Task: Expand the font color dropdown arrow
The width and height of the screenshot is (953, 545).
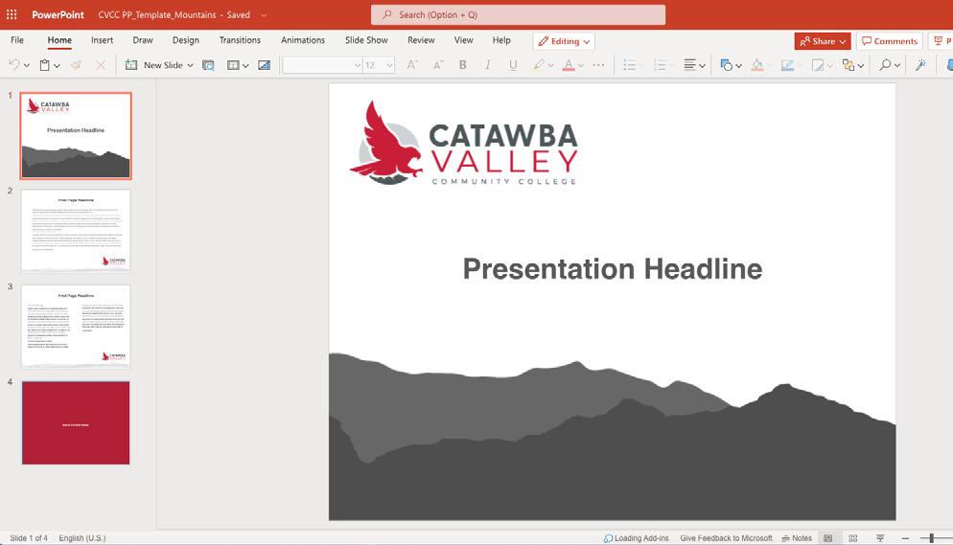Action: coord(581,65)
